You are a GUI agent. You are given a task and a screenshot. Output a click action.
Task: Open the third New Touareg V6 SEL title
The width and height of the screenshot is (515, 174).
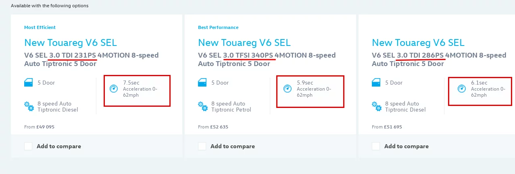tap(418, 43)
